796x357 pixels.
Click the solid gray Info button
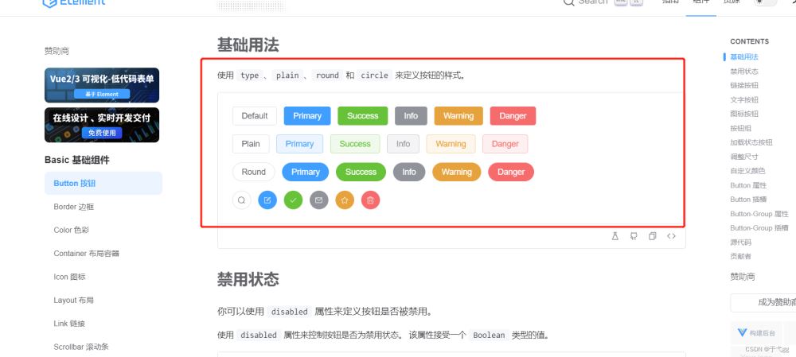tap(412, 115)
